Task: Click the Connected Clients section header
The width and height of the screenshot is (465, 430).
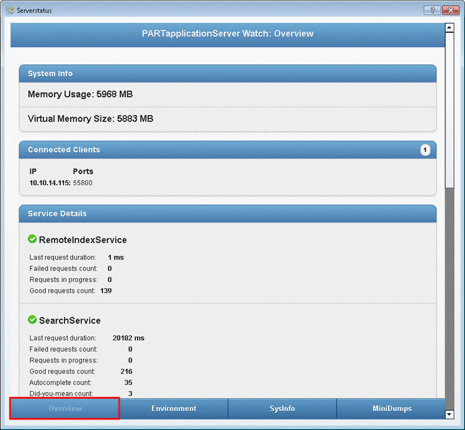Action: pyautogui.click(x=228, y=150)
